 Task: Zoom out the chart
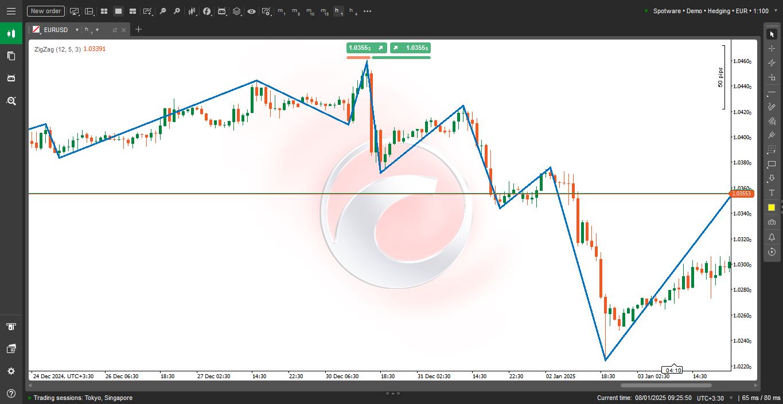(x=163, y=11)
